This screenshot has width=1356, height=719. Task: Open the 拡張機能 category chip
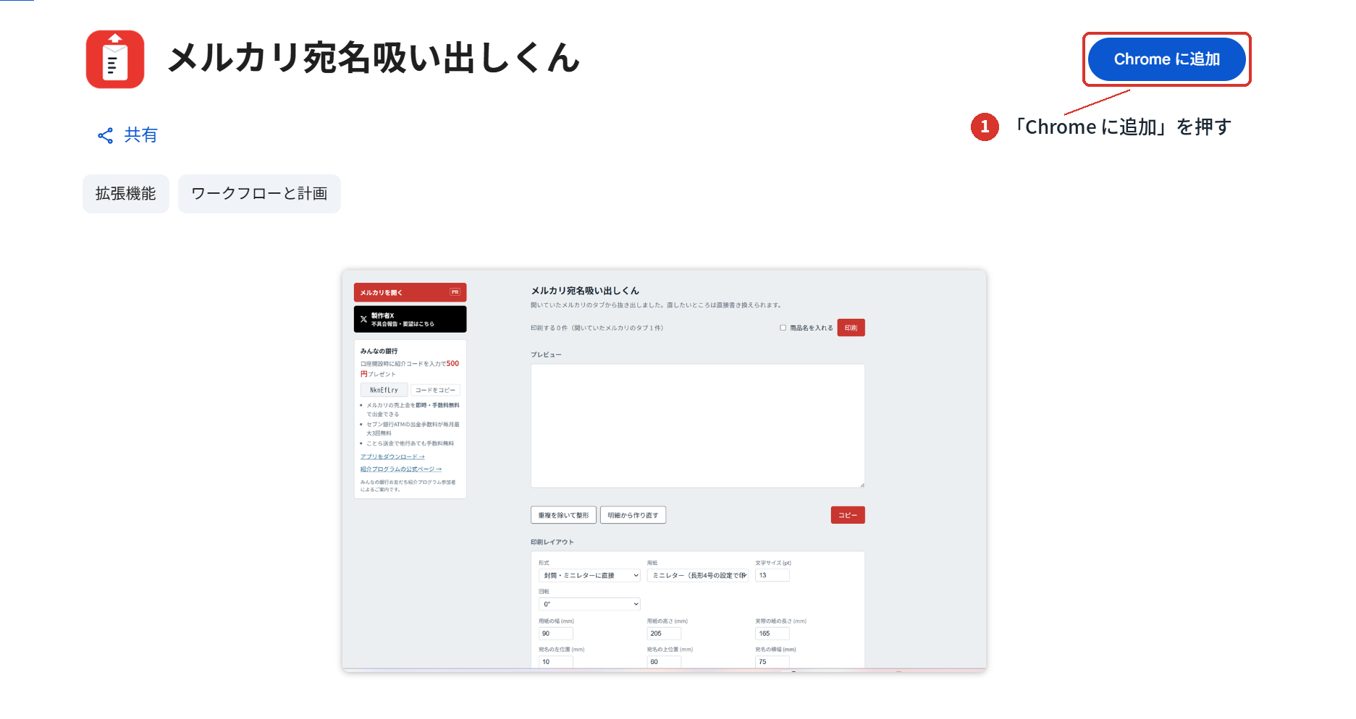click(126, 194)
